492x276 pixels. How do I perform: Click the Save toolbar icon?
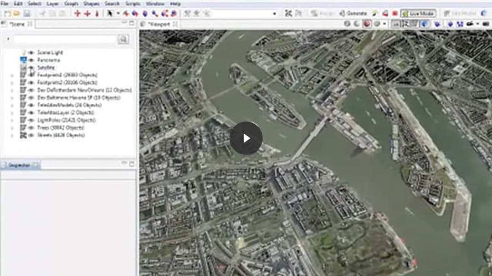pos(27,14)
